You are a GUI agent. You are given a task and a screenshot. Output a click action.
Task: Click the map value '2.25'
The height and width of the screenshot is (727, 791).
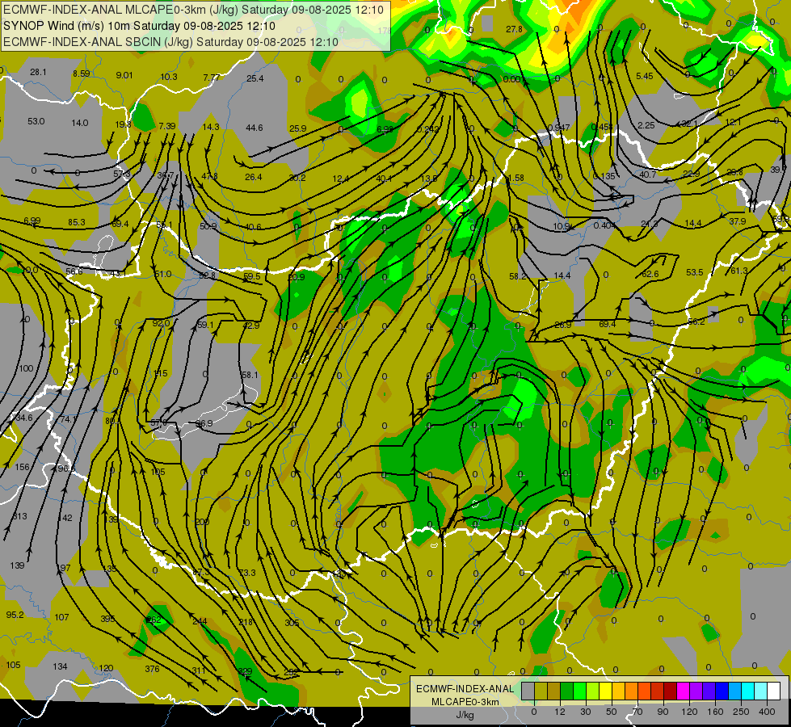(646, 125)
